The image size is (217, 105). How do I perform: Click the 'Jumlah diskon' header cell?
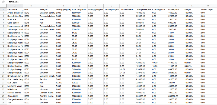tap(127, 9)
